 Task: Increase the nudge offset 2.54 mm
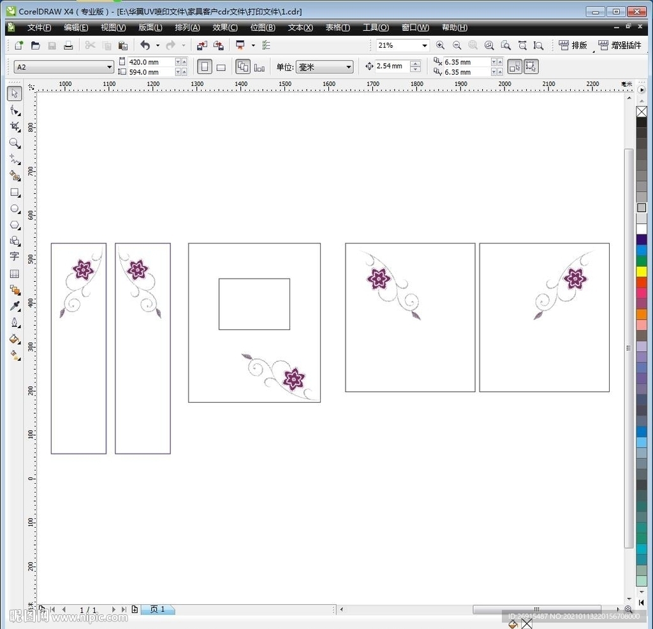coord(415,63)
